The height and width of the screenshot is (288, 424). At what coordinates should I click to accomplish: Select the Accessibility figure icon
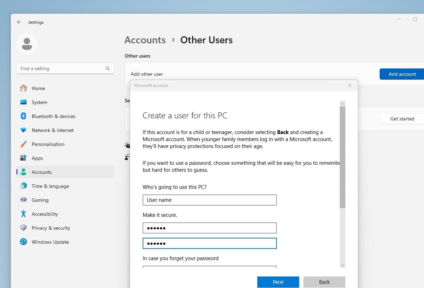23,214
